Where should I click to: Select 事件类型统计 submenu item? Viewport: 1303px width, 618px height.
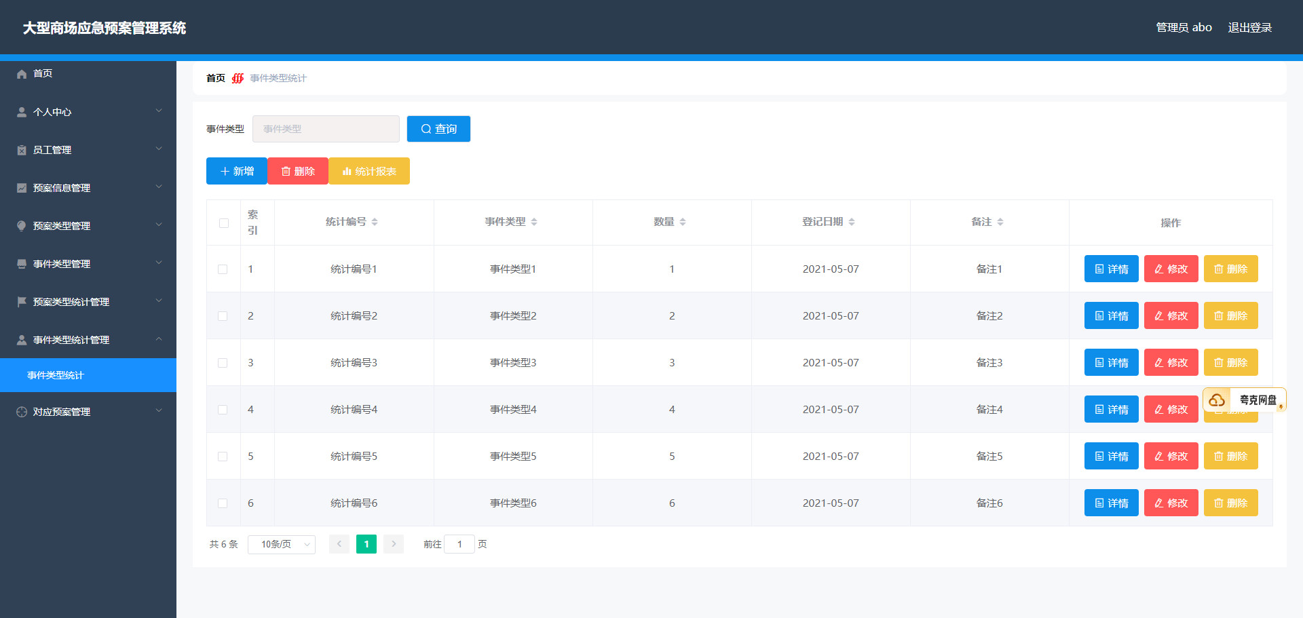tap(88, 375)
